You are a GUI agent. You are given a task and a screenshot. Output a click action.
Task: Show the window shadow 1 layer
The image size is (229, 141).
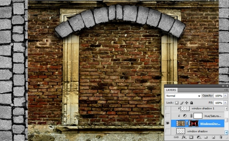(x=168, y=108)
